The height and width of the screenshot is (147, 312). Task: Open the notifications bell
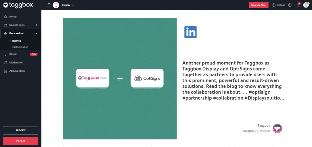pos(298,5)
